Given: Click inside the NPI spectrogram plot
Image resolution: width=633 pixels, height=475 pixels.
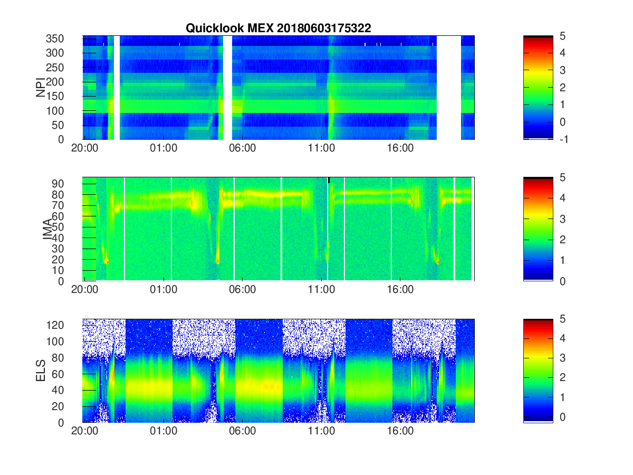Looking at the screenshot, I should pyautogui.click(x=279, y=88).
